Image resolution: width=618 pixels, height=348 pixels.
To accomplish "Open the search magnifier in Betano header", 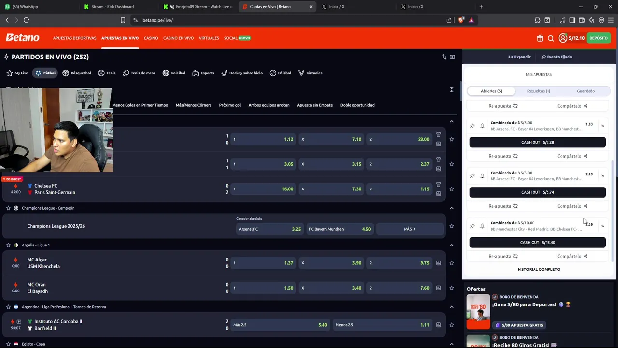I will [551, 38].
